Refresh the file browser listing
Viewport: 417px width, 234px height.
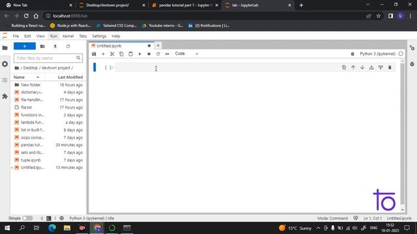[x=68, y=46]
